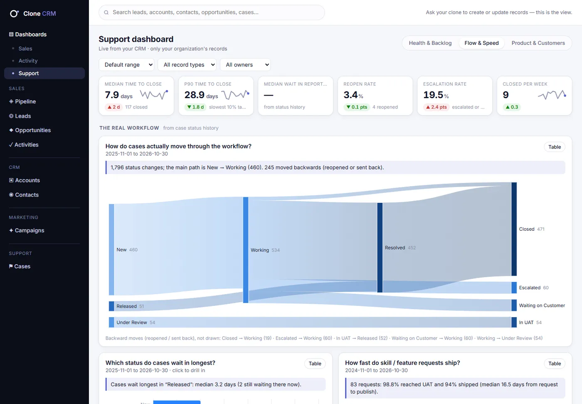Click the "Under Review 54" label
This screenshot has height=404, width=582.
[x=136, y=323]
